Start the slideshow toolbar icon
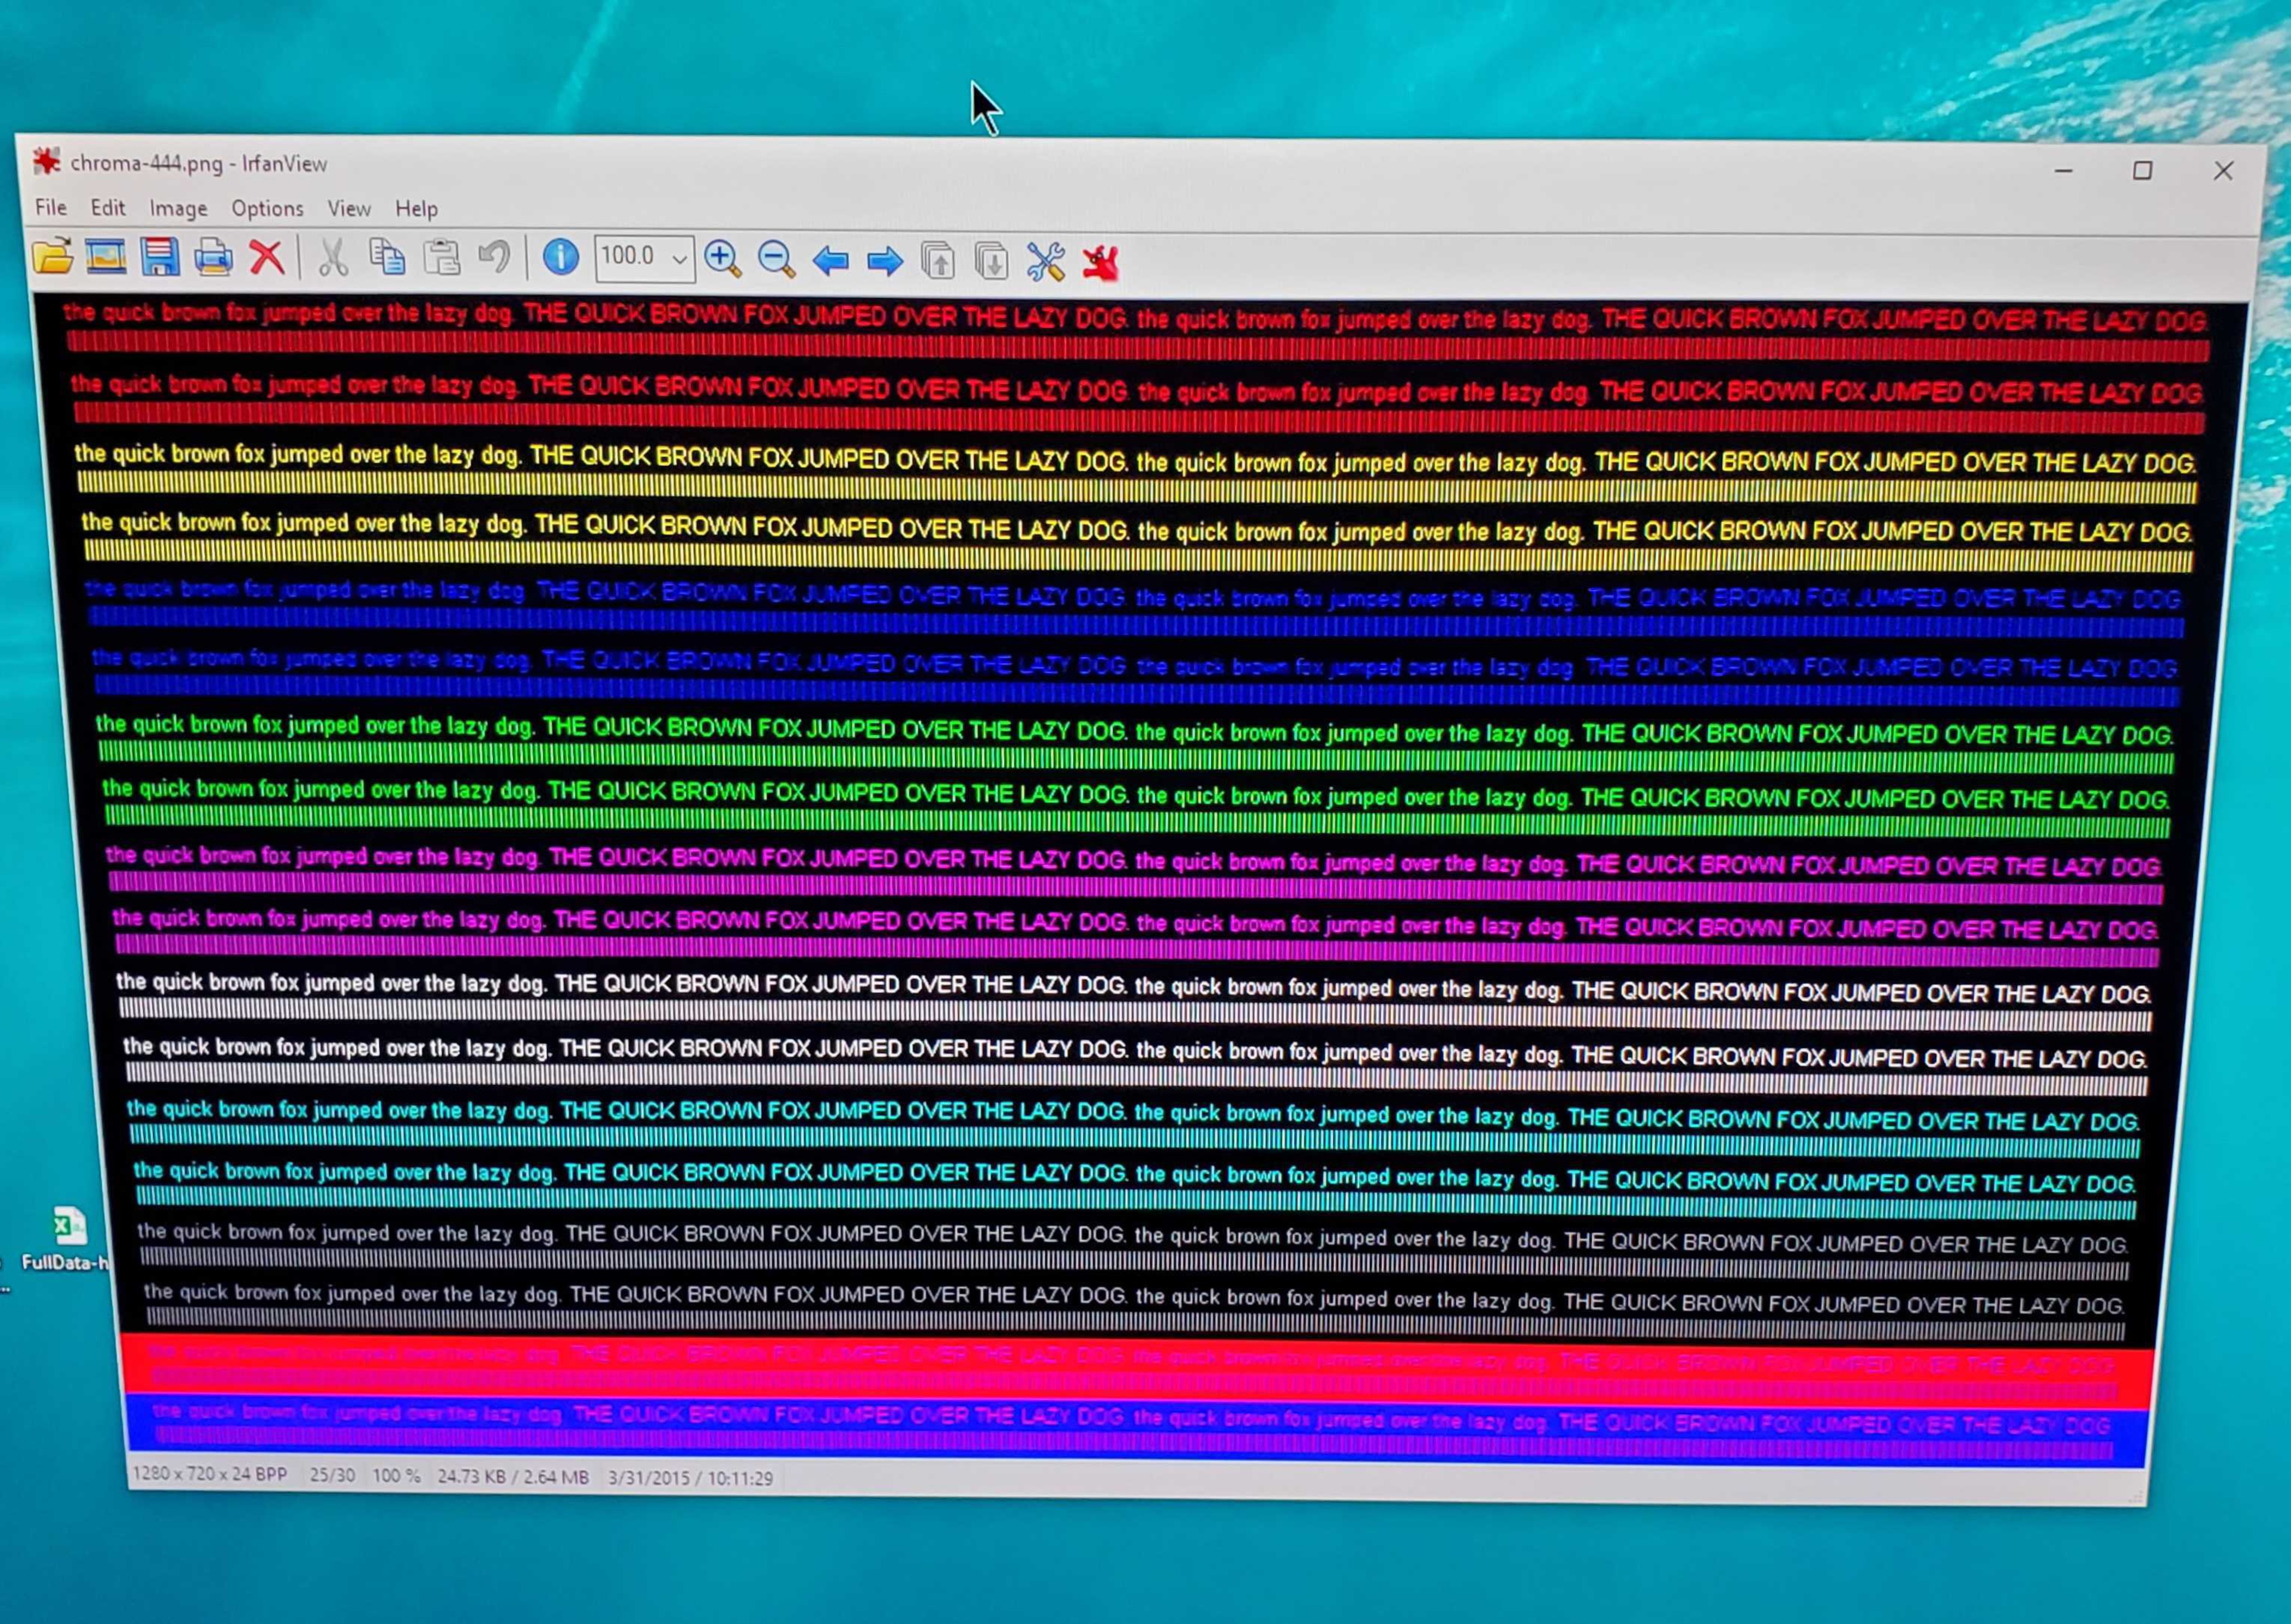Viewport: 2291px width, 1624px height. pos(106,257)
